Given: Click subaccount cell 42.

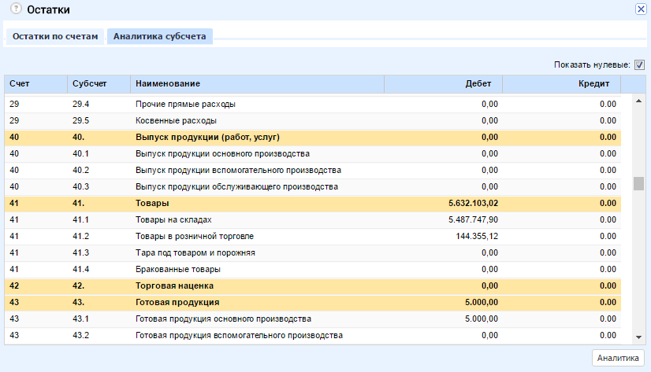Looking at the screenshot, I should pyautogui.click(x=79, y=285).
